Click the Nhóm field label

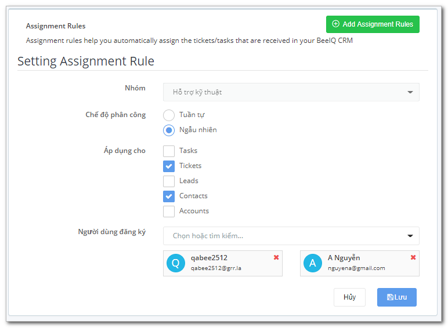[x=135, y=88]
